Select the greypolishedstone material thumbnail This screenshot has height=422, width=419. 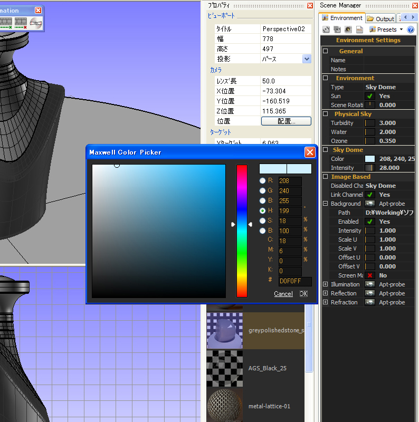[x=224, y=330]
